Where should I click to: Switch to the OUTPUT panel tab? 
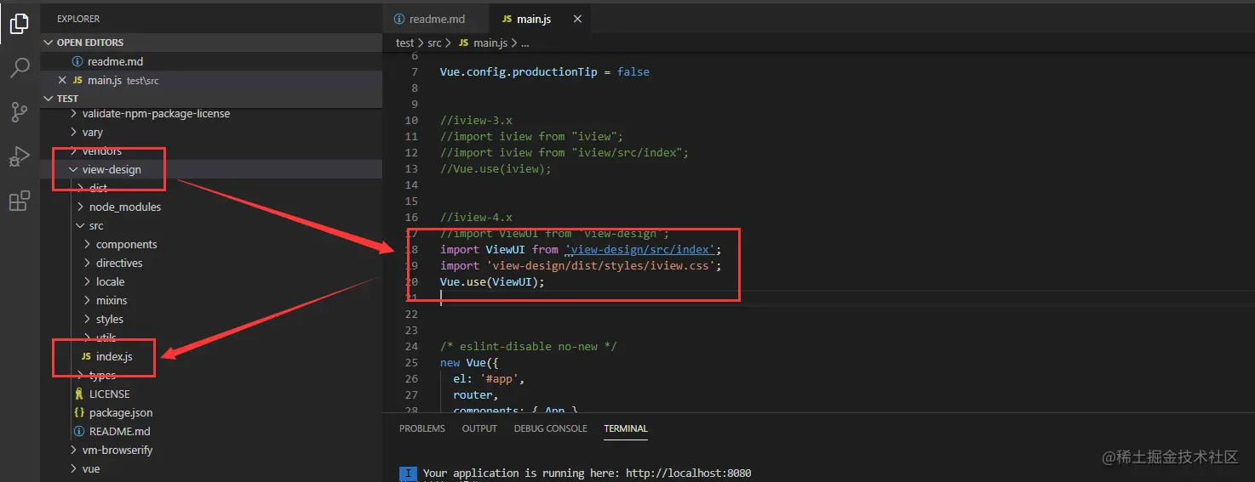point(479,428)
